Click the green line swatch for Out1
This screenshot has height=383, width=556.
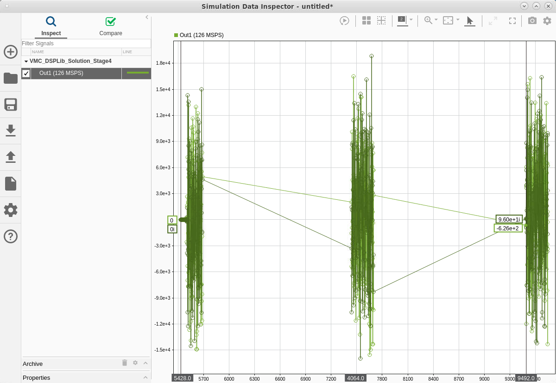(138, 73)
